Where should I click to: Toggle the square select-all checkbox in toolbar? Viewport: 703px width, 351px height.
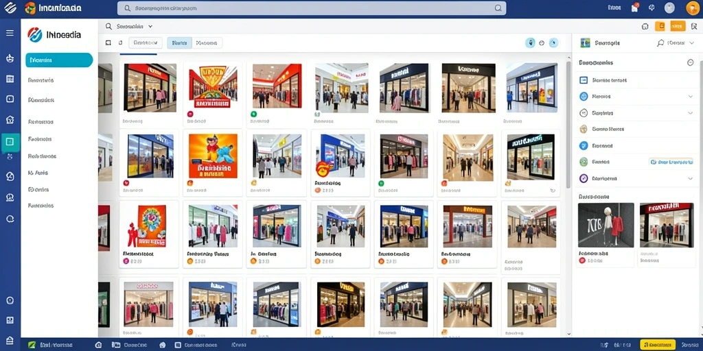point(108,43)
